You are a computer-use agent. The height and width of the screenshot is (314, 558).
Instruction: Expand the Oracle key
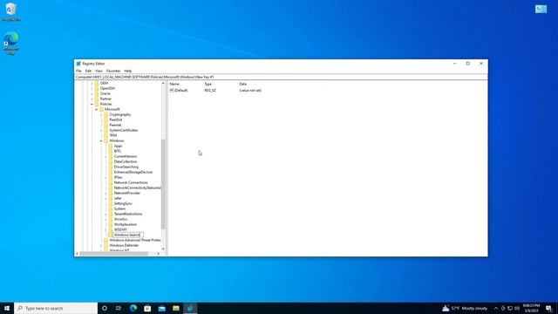92,93
